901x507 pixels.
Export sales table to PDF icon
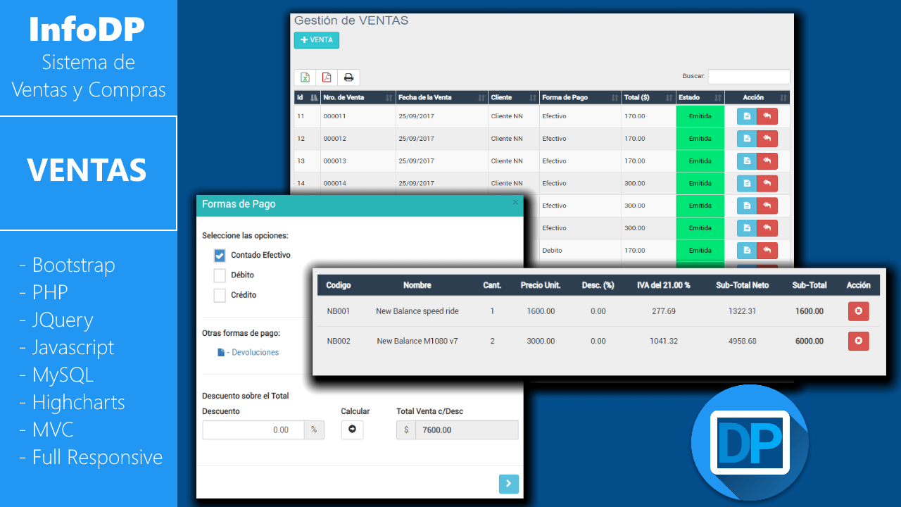point(327,77)
